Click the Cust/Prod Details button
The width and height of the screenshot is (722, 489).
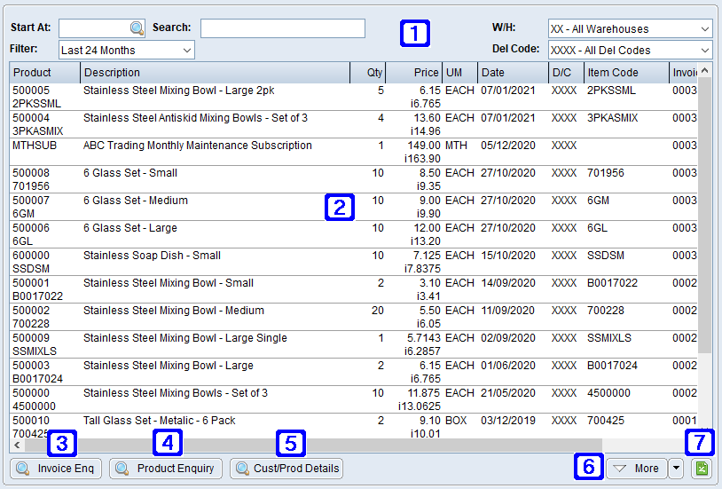click(x=286, y=468)
